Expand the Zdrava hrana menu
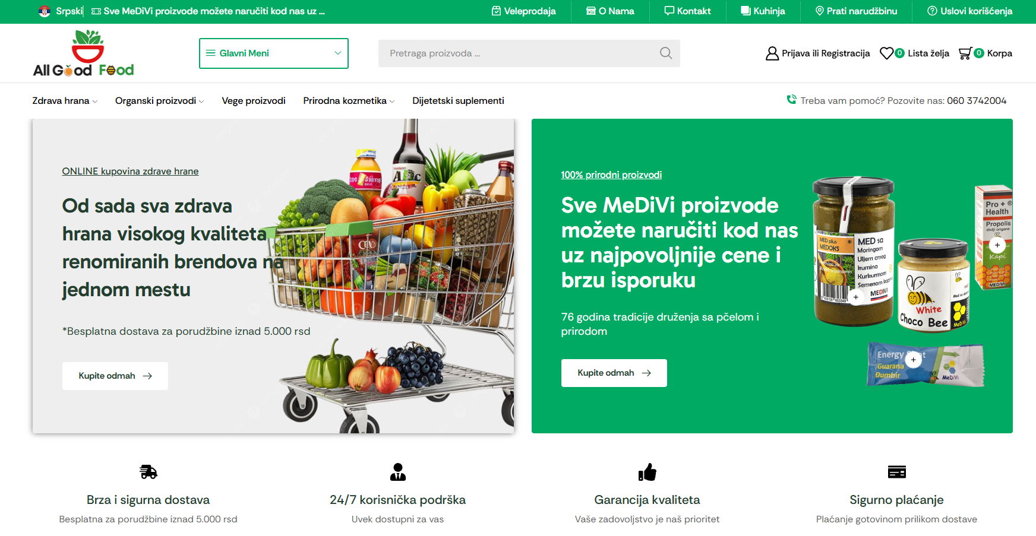This screenshot has width=1036, height=536. (x=65, y=101)
